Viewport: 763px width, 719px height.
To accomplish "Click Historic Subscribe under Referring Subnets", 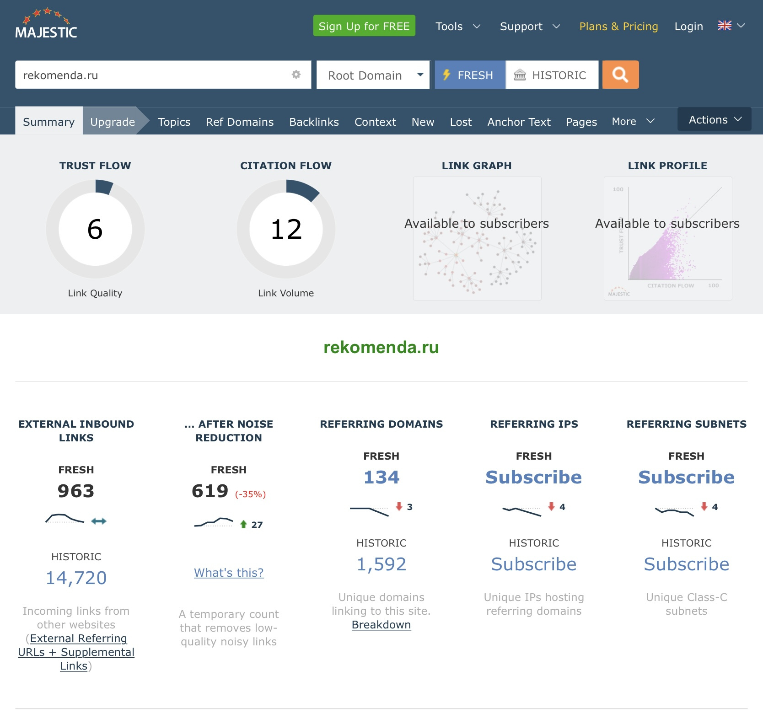I will (687, 564).
